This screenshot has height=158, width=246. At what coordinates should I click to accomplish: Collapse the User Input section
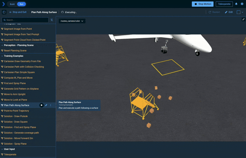click(x=2, y=149)
